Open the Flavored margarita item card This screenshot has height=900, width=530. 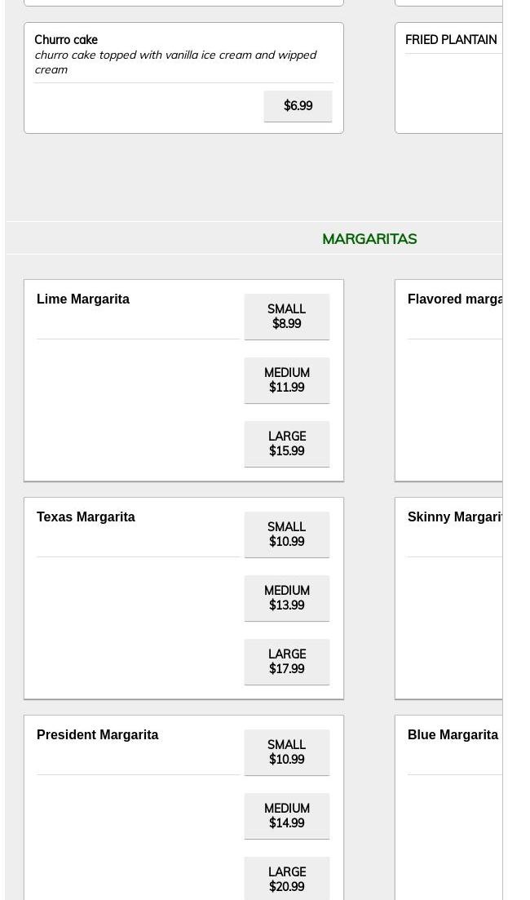(x=448, y=380)
